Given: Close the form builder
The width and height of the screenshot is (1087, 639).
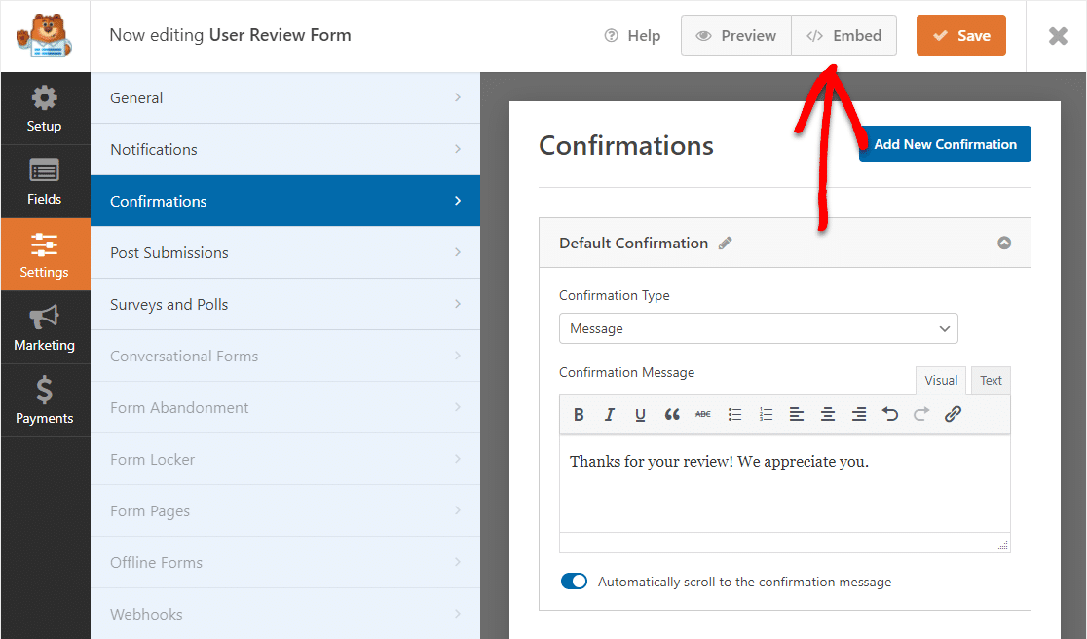Looking at the screenshot, I should [1058, 36].
